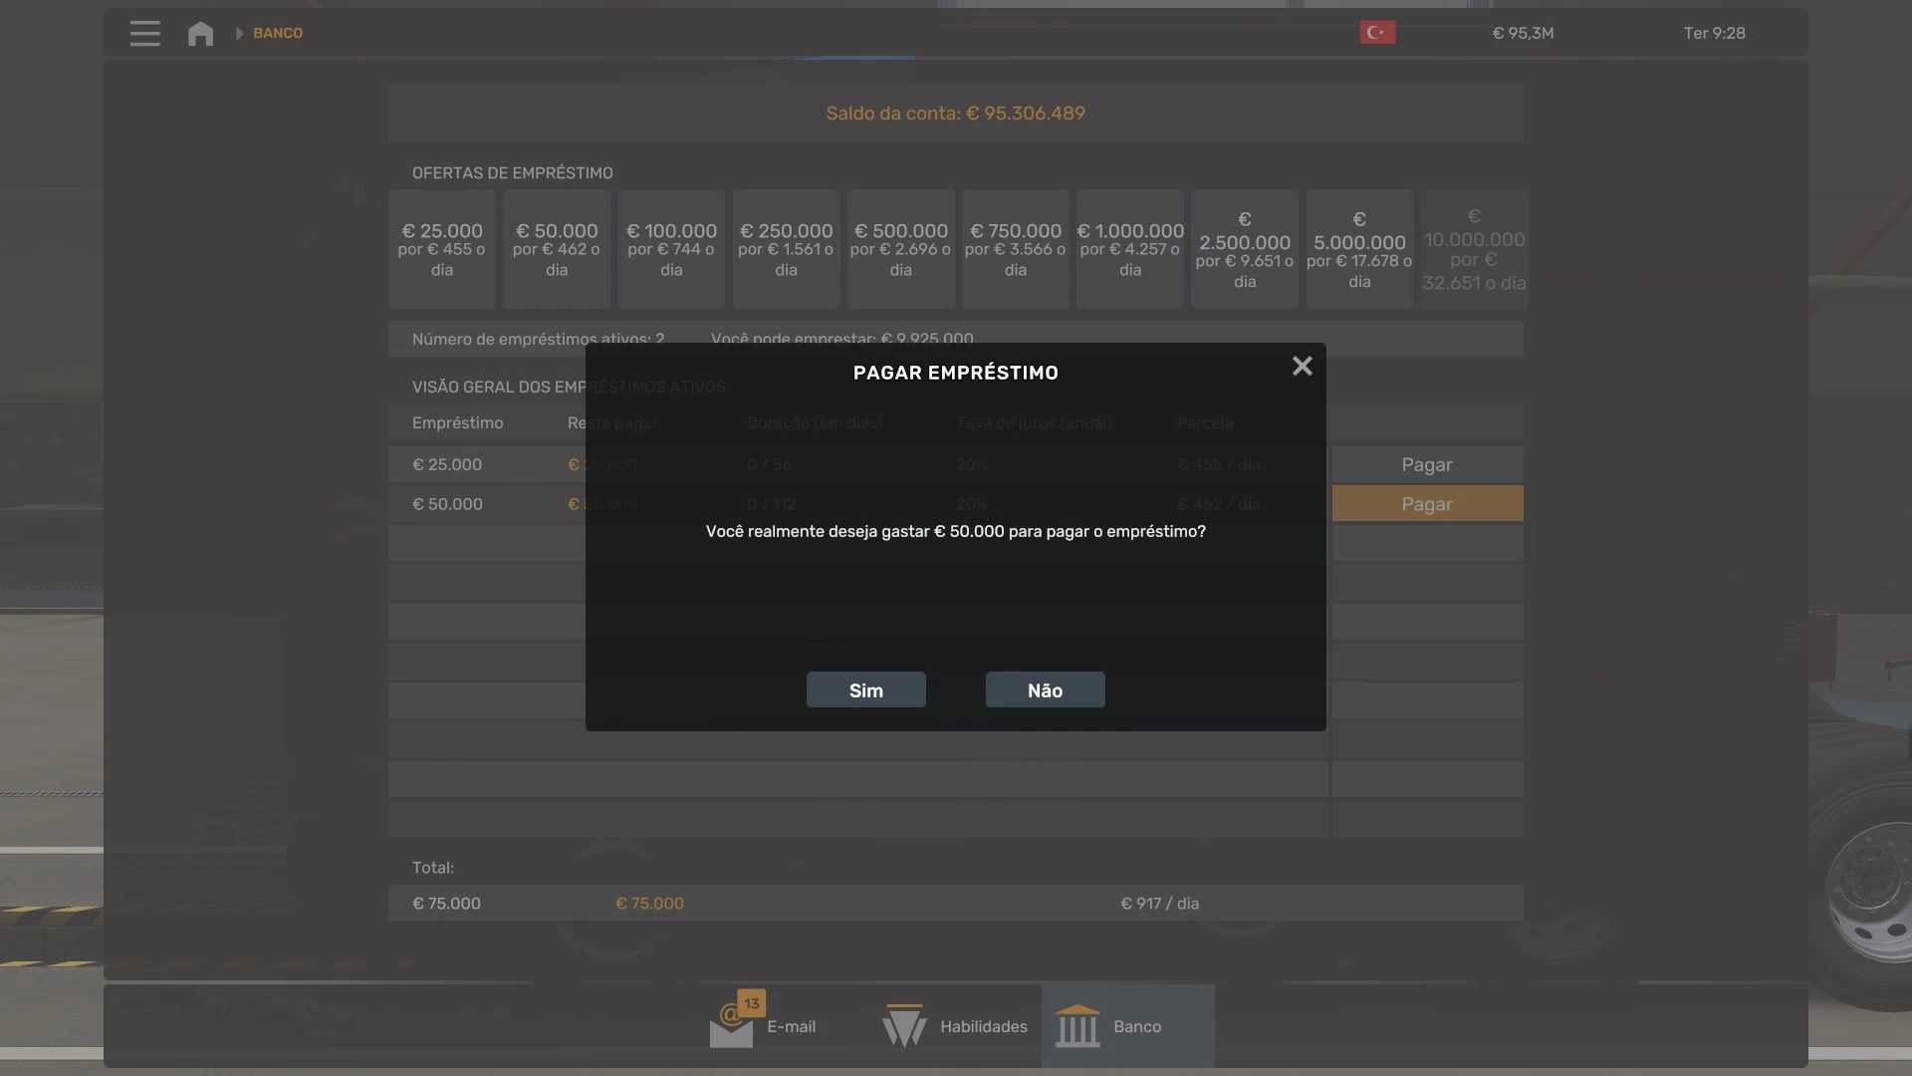The image size is (1912, 1076).
Task: Switch to the Habilidades tab label
Action: click(983, 1026)
